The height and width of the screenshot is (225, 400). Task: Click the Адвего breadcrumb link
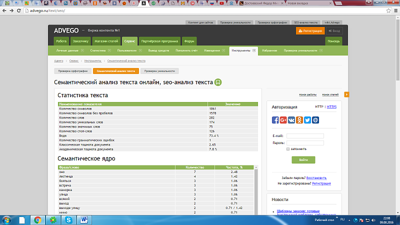58,60
